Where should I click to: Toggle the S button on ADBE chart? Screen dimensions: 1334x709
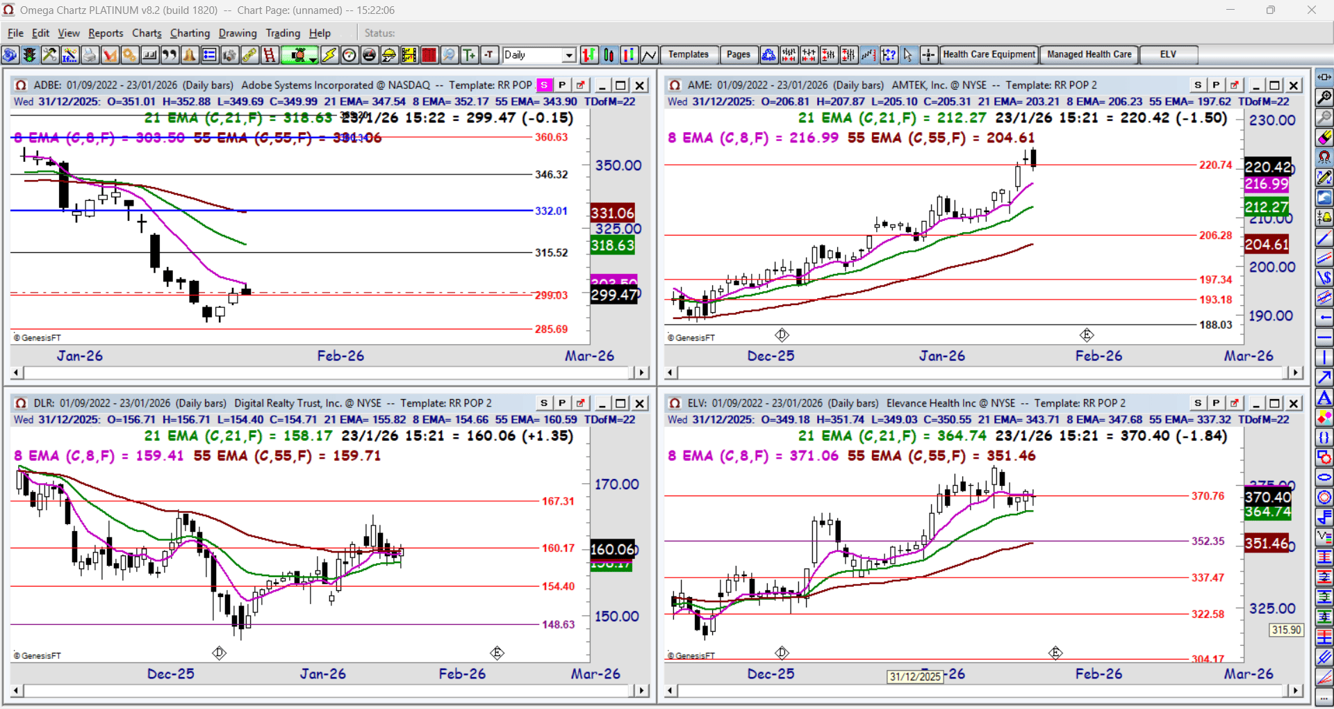tap(544, 85)
